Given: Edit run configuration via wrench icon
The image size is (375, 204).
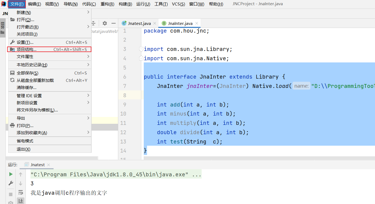Looking at the screenshot, I should tap(11, 183).
